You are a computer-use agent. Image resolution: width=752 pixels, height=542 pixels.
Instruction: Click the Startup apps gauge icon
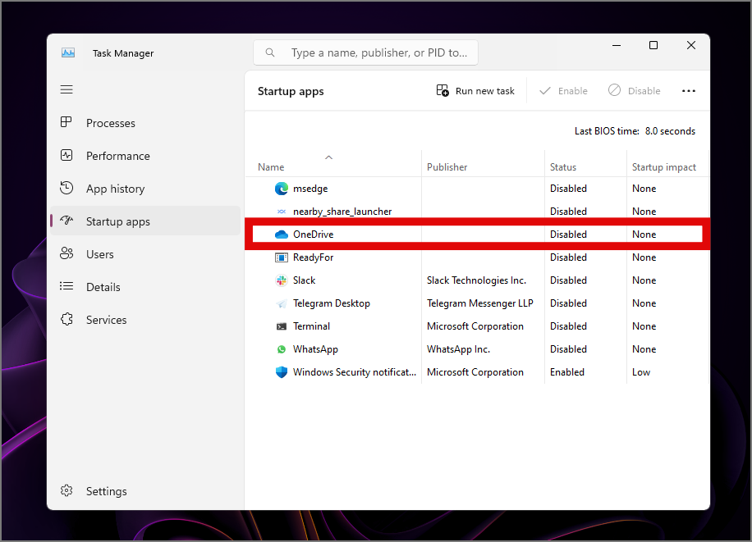tap(66, 221)
